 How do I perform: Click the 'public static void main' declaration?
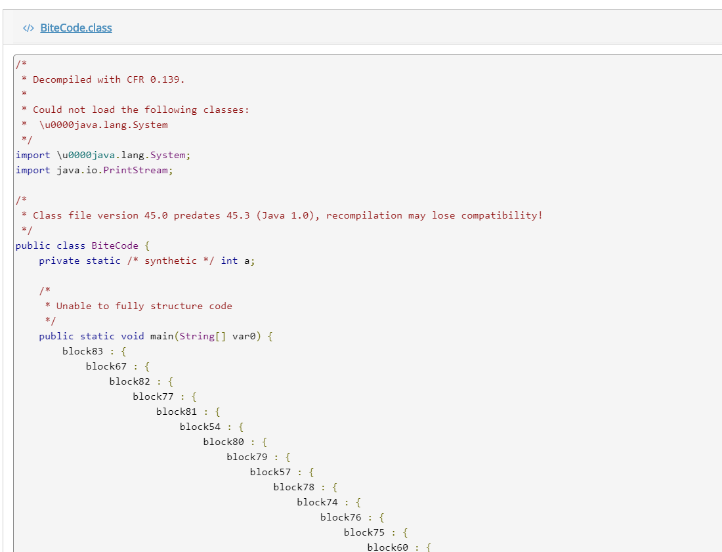pos(156,337)
